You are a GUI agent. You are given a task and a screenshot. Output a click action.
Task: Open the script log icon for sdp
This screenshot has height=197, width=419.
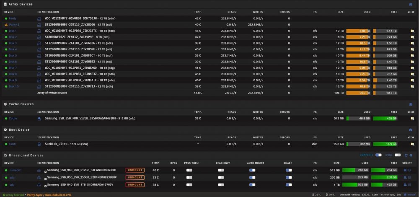410,185
